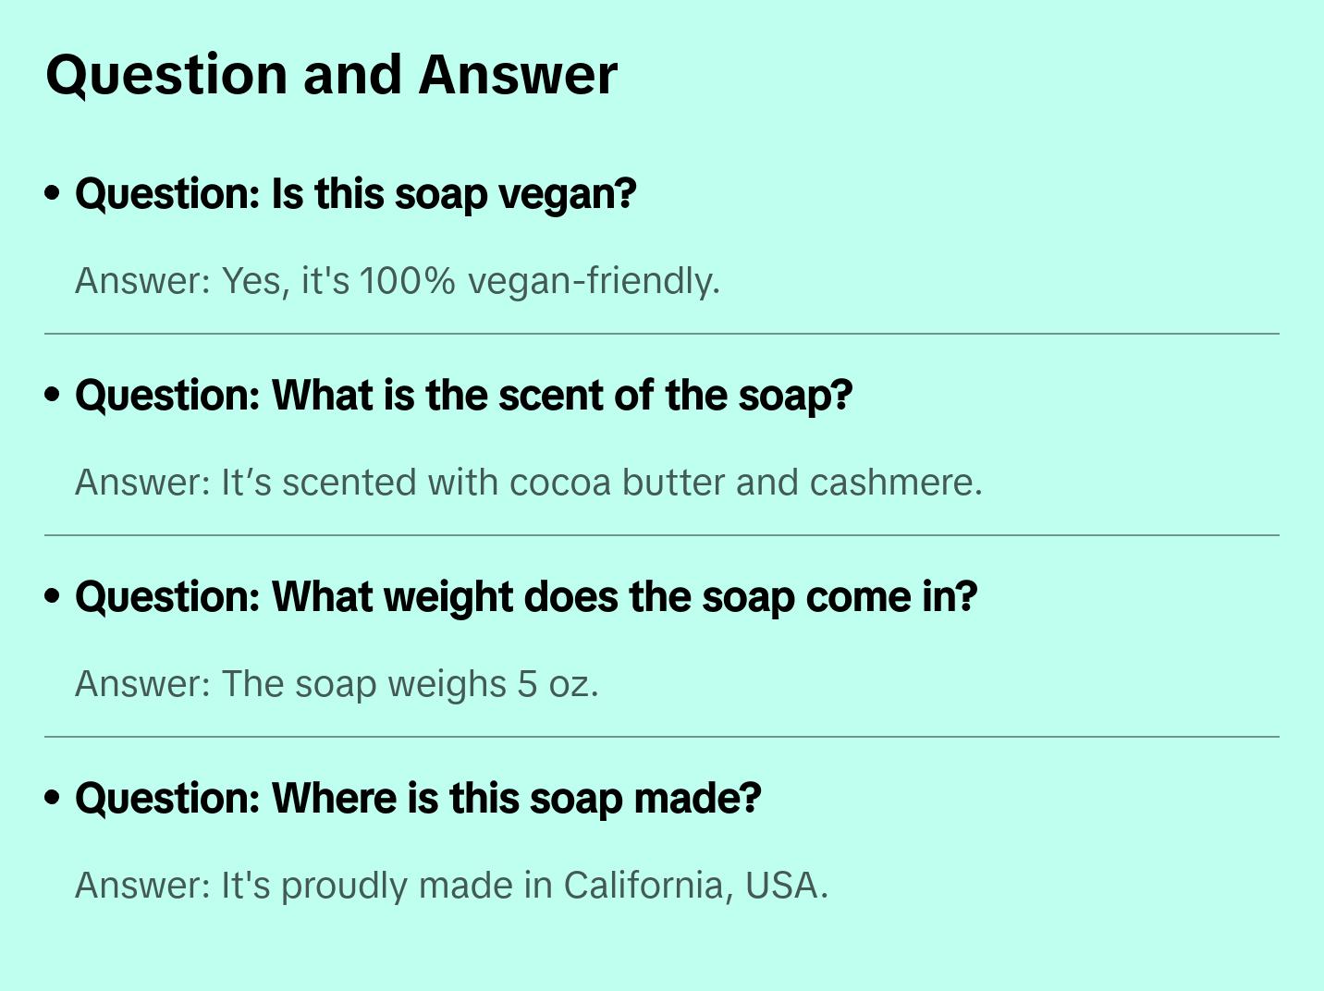
Task: Click the "100%" text in the first answer
Action: [407, 281]
